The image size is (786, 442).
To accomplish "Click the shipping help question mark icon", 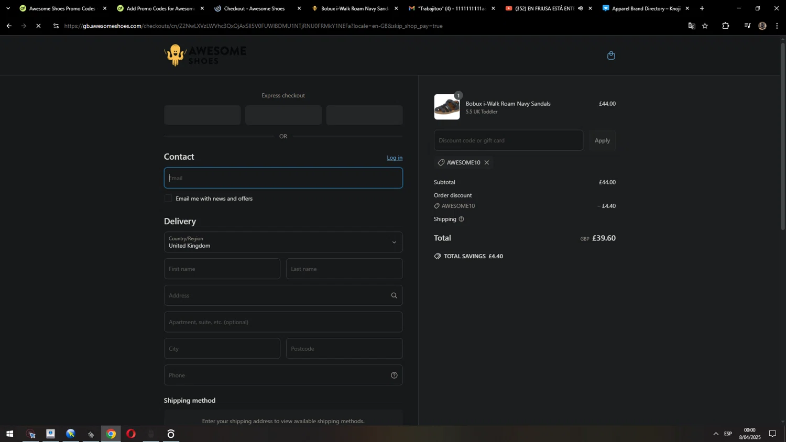I will click(x=461, y=219).
